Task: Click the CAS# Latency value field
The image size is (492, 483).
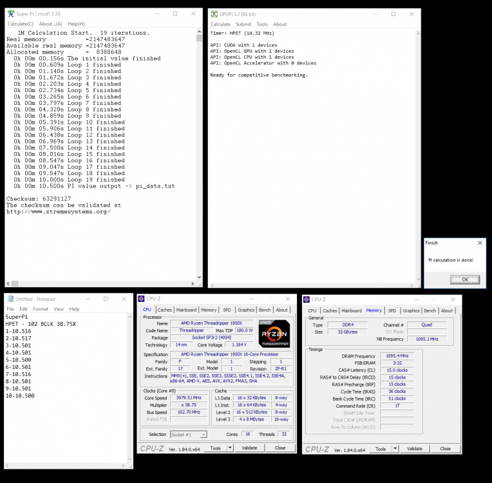Action: [397, 370]
